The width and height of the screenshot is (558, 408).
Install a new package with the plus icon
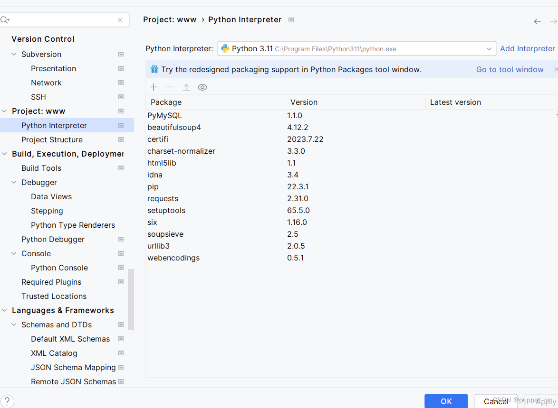click(154, 87)
